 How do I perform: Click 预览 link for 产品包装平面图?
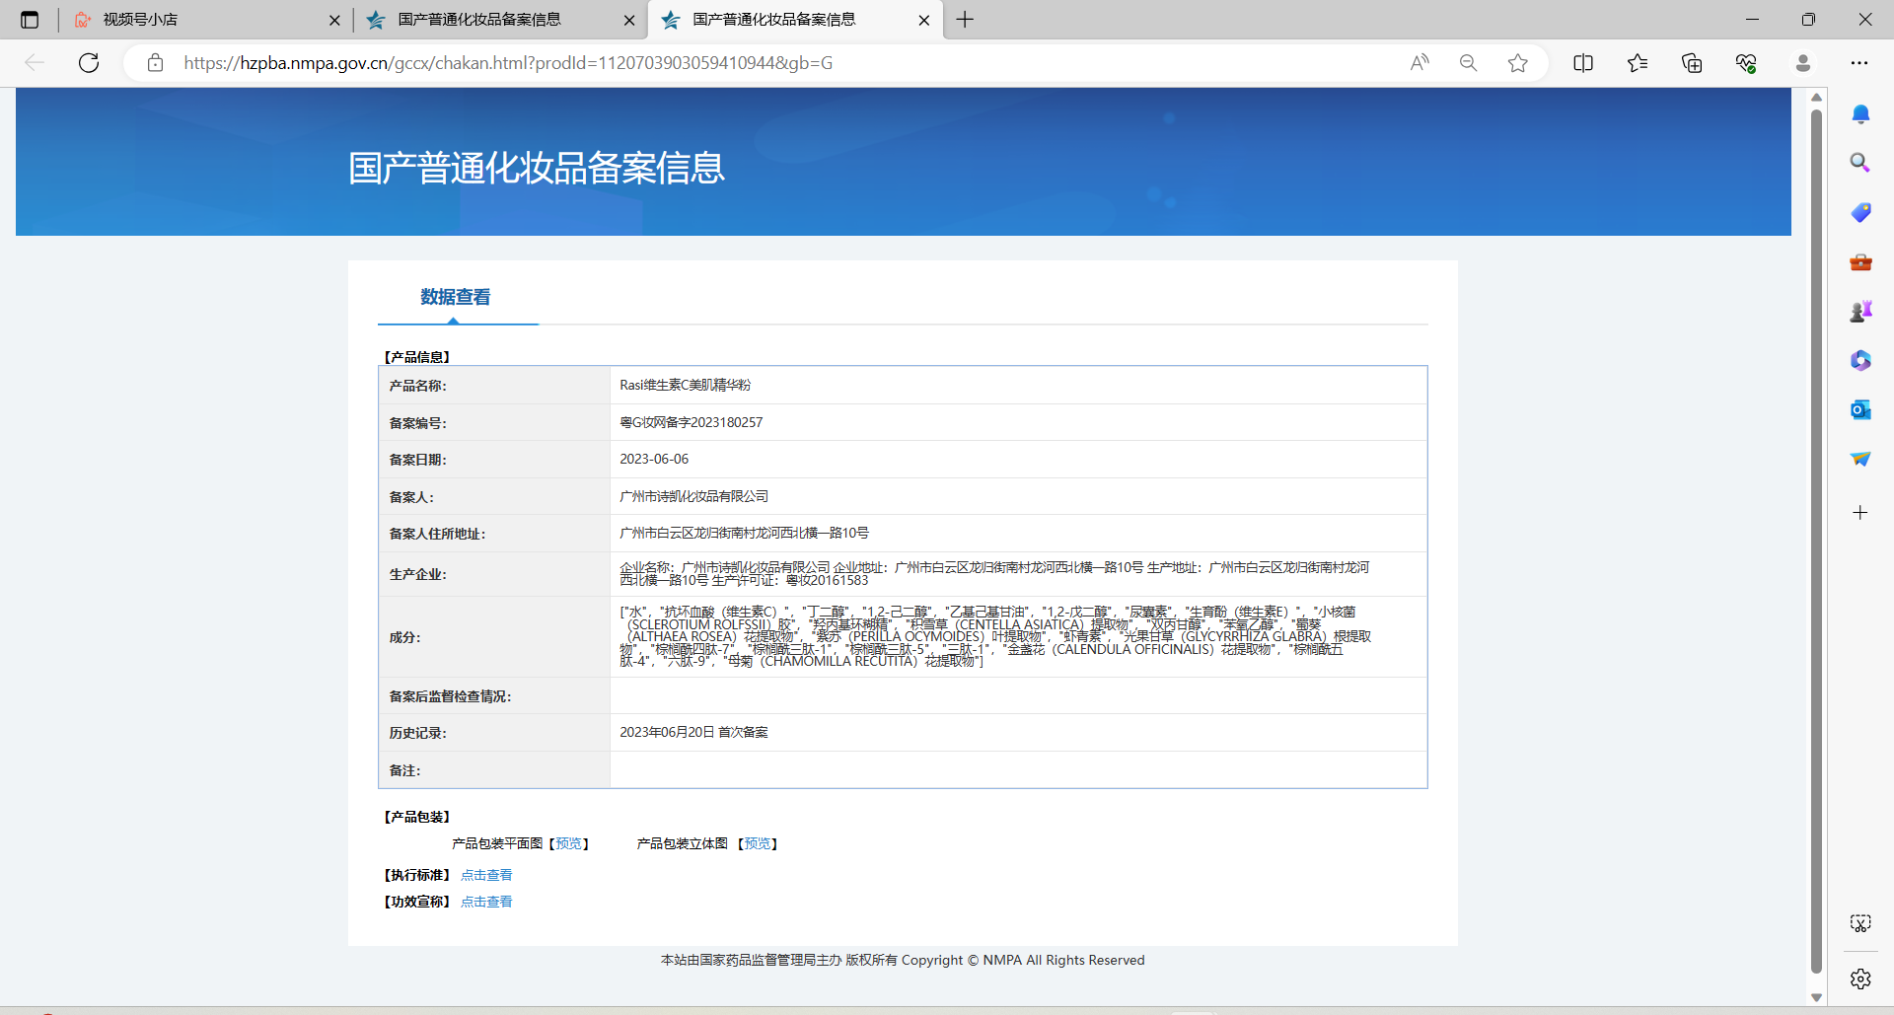(x=568, y=843)
